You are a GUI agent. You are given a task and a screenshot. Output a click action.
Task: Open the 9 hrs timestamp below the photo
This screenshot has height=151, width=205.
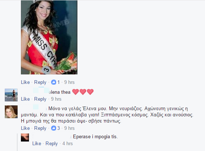point(69,82)
